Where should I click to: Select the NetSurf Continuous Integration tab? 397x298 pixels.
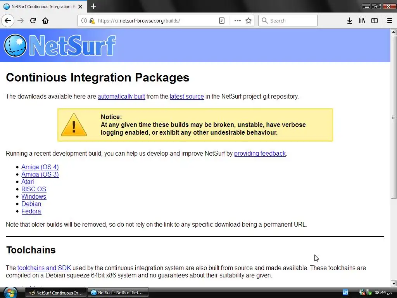pos(43,7)
